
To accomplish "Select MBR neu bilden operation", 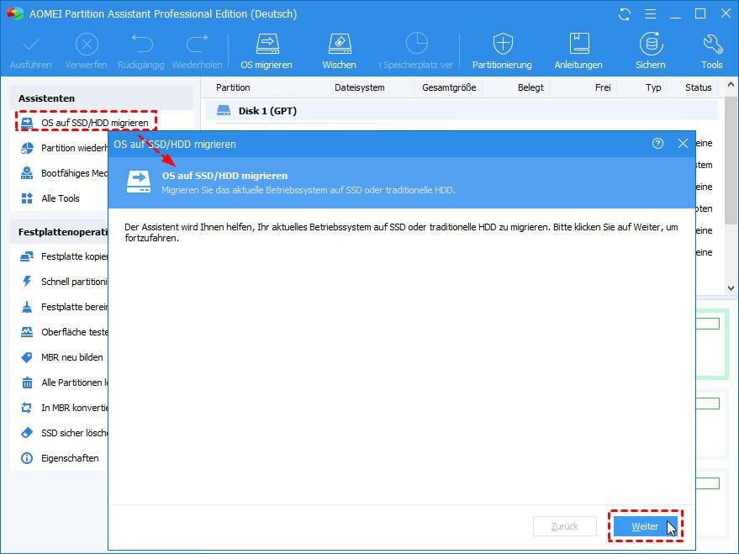I will [x=62, y=357].
